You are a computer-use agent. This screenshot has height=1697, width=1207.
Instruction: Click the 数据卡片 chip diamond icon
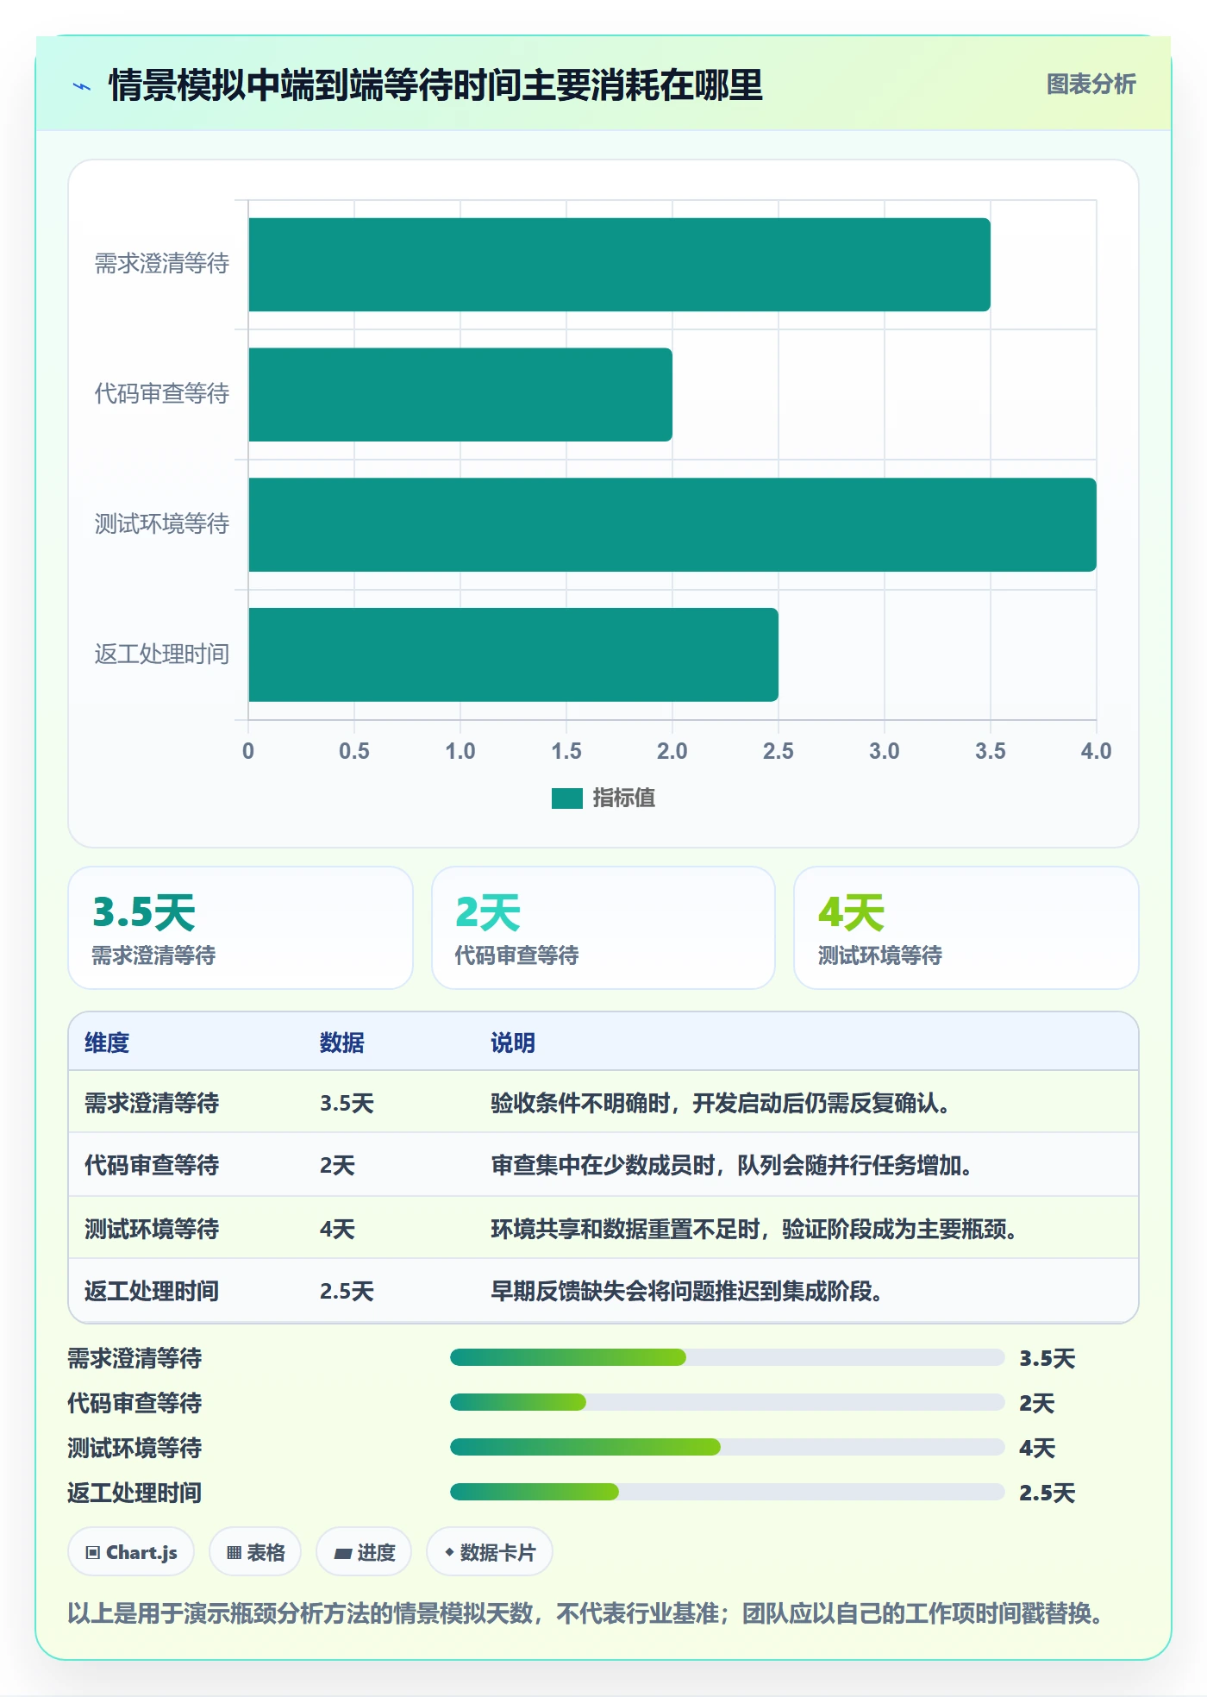(449, 1552)
